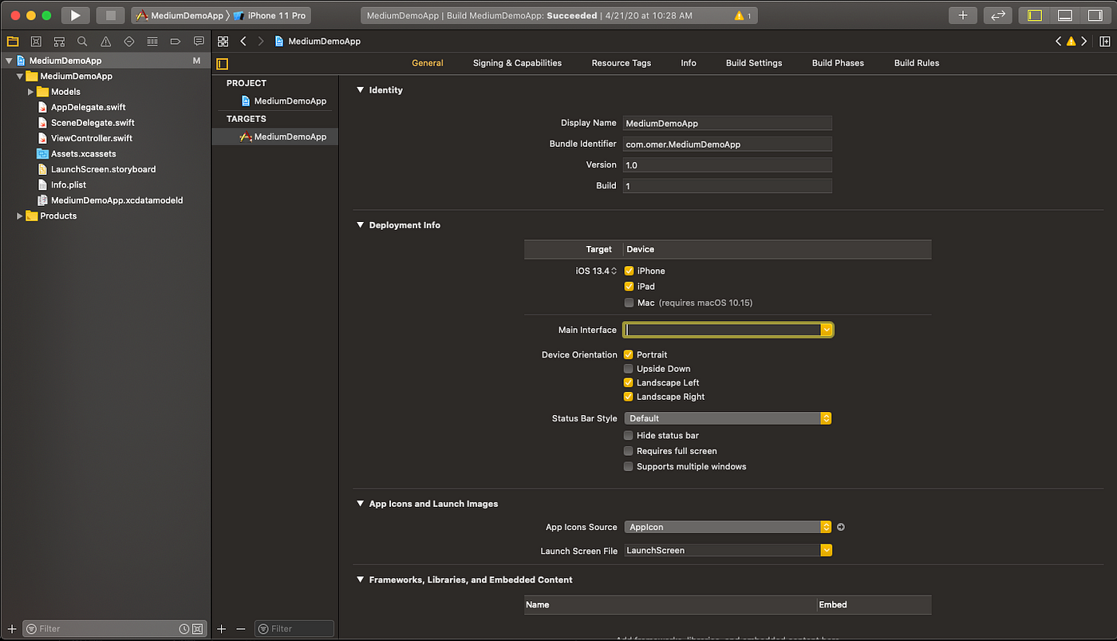Open the Find navigator magnifying glass

coord(81,41)
